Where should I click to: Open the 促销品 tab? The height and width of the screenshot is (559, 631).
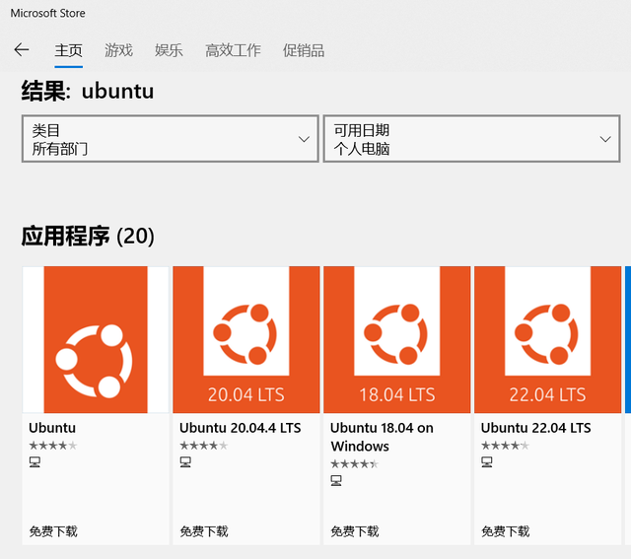pyautogui.click(x=303, y=50)
